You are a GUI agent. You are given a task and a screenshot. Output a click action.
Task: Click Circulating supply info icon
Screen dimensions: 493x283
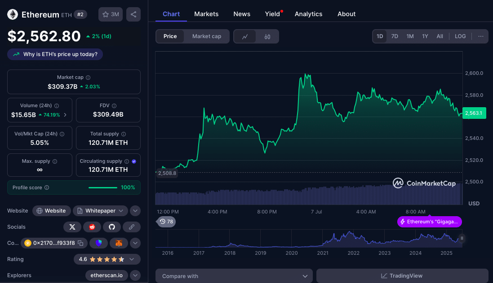(x=127, y=161)
